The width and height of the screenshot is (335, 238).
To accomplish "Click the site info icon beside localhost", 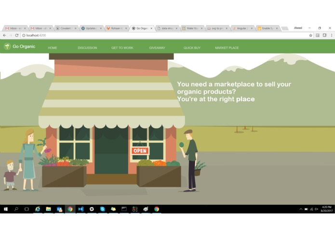I will point(24,36).
